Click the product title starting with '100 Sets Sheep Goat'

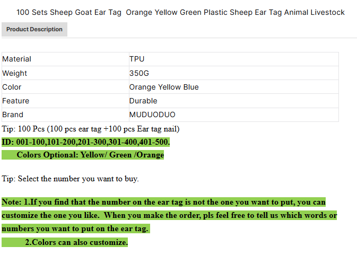[180, 12]
